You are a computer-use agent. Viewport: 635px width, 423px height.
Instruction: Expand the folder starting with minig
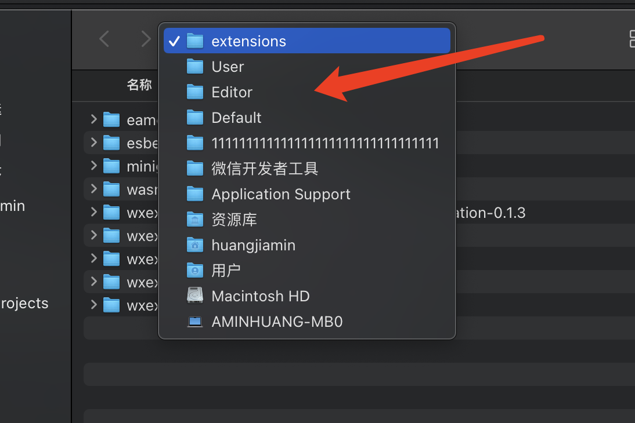94,166
